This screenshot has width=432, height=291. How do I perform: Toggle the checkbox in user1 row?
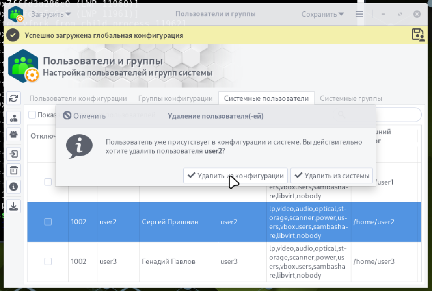point(48,182)
